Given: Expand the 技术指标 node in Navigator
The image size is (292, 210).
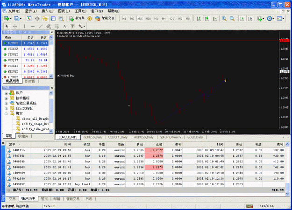Looking at the screenshot, I should [x=6, y=98].
